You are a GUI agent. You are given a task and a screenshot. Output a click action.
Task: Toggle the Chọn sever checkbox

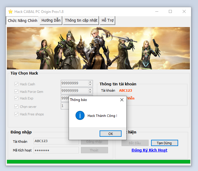(16, 107)
